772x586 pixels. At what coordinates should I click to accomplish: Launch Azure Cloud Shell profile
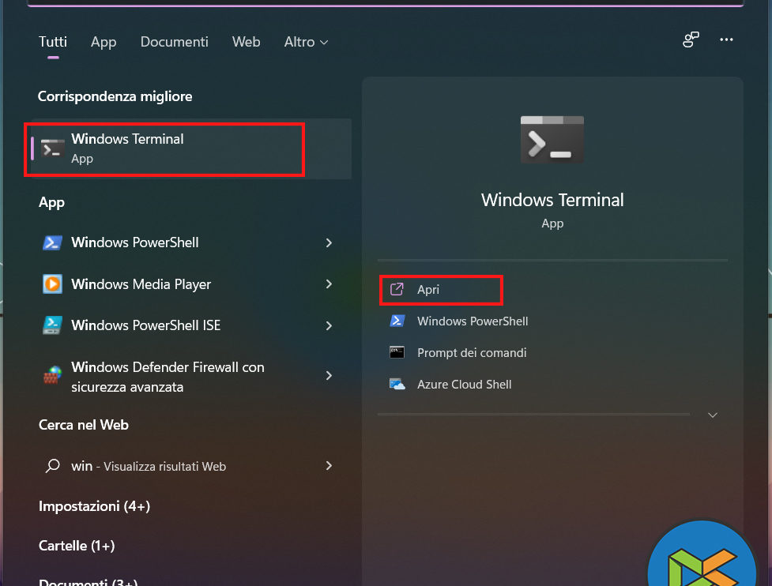coord(465,385)
